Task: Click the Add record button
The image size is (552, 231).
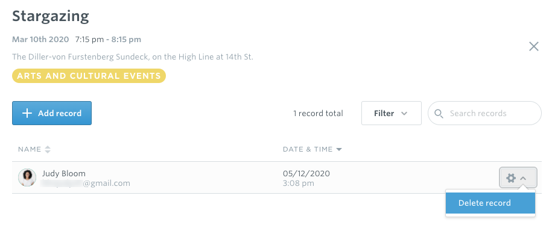Action: click(52, 113)
